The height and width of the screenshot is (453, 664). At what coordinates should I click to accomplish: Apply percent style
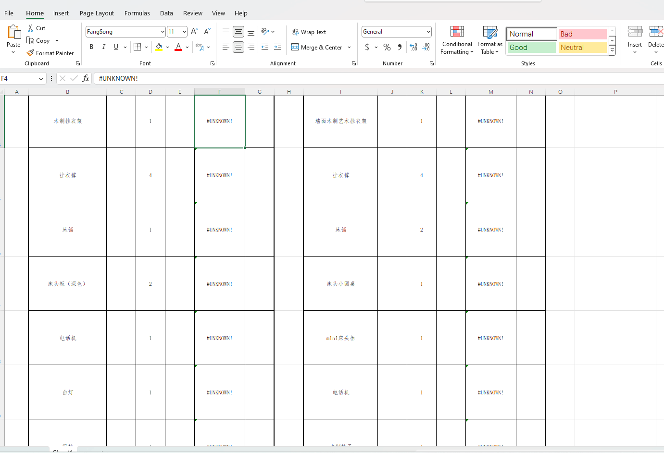(x=387, y=47)
